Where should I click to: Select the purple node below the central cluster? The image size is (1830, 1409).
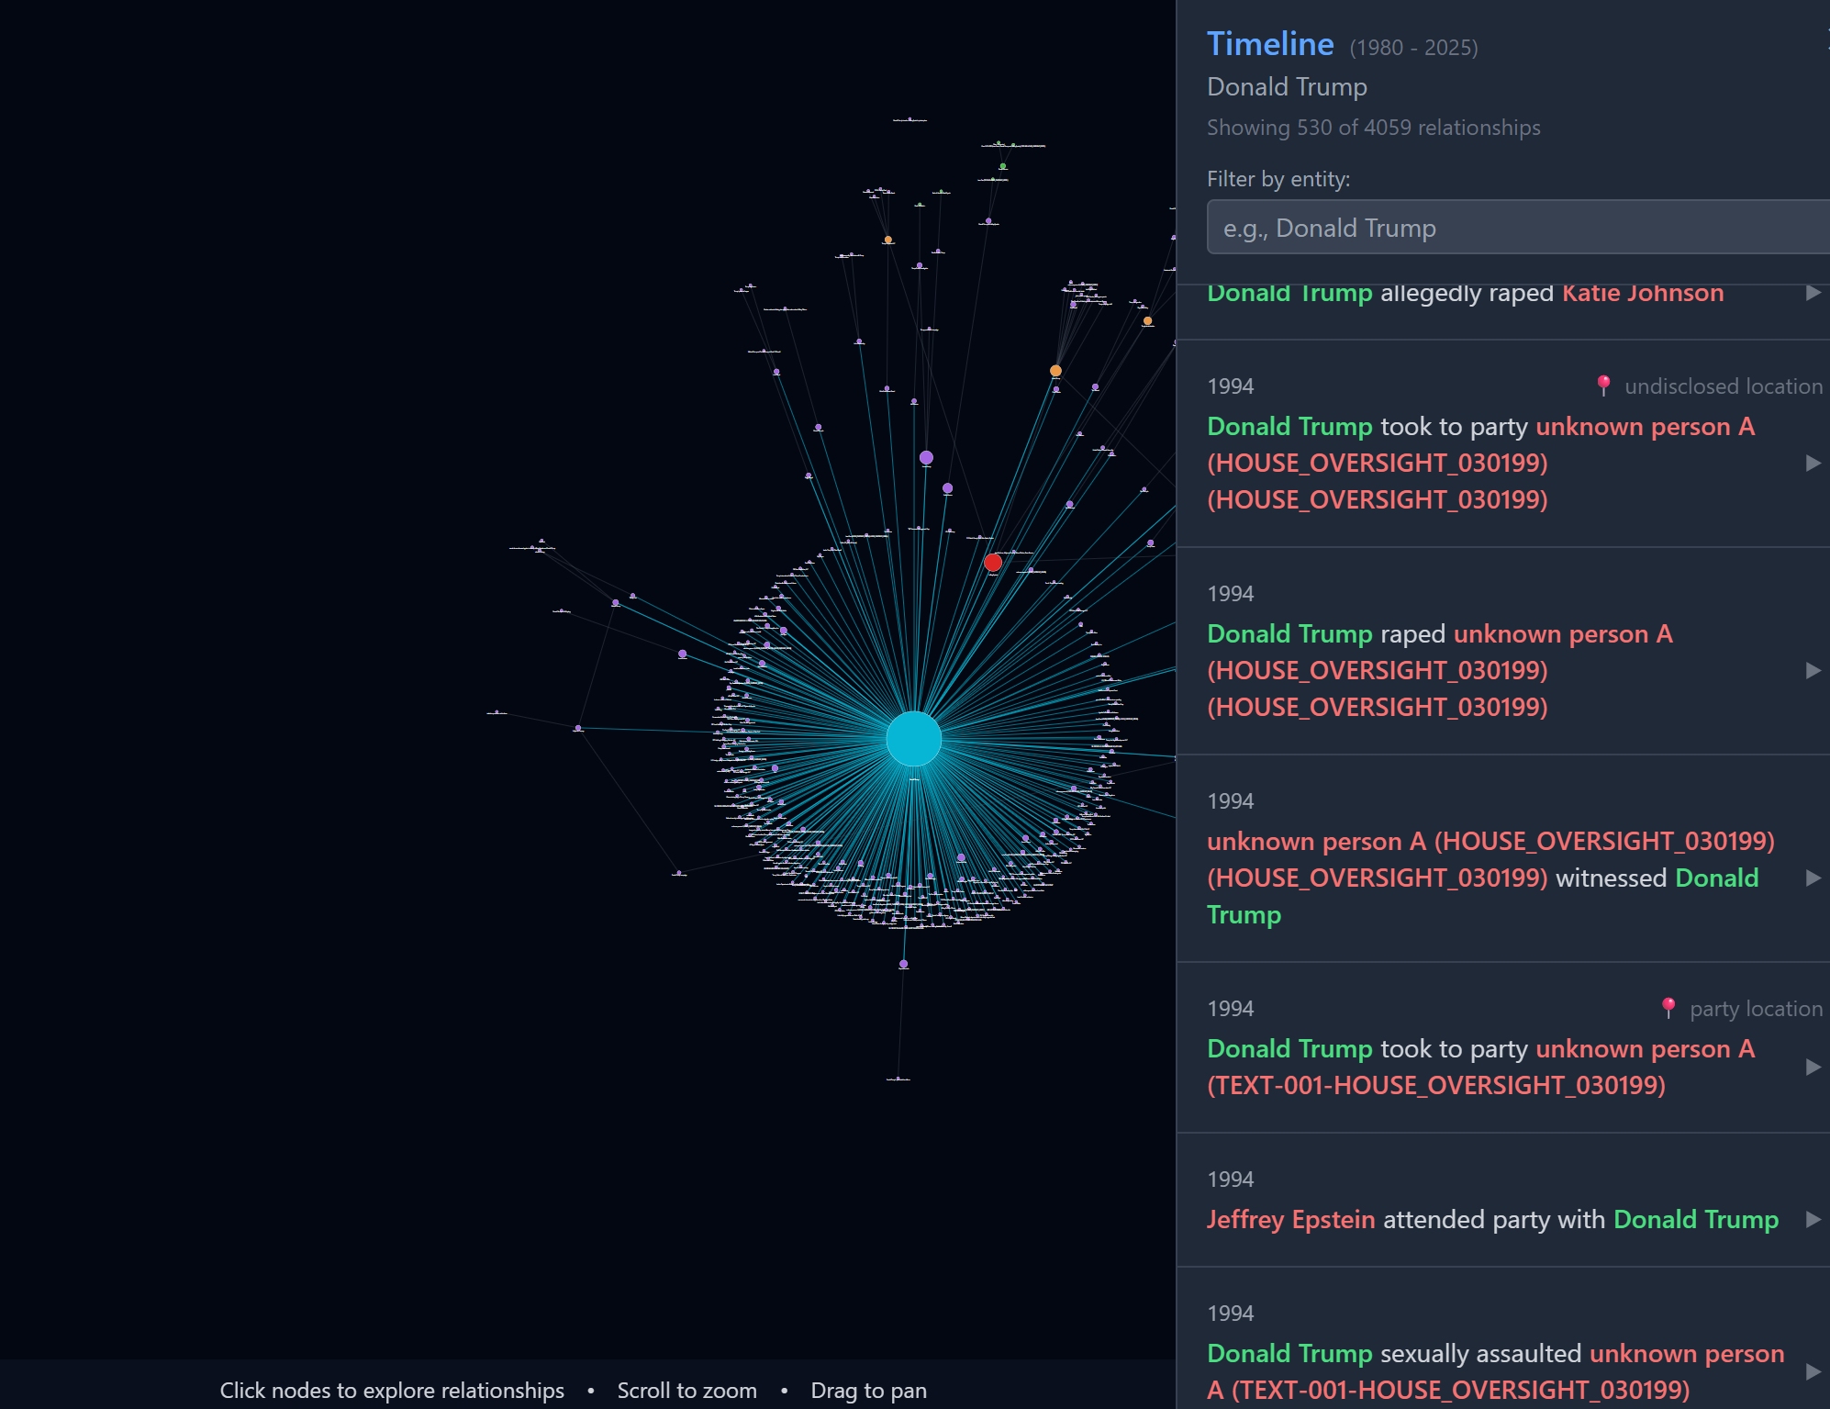tap(903, 964)
